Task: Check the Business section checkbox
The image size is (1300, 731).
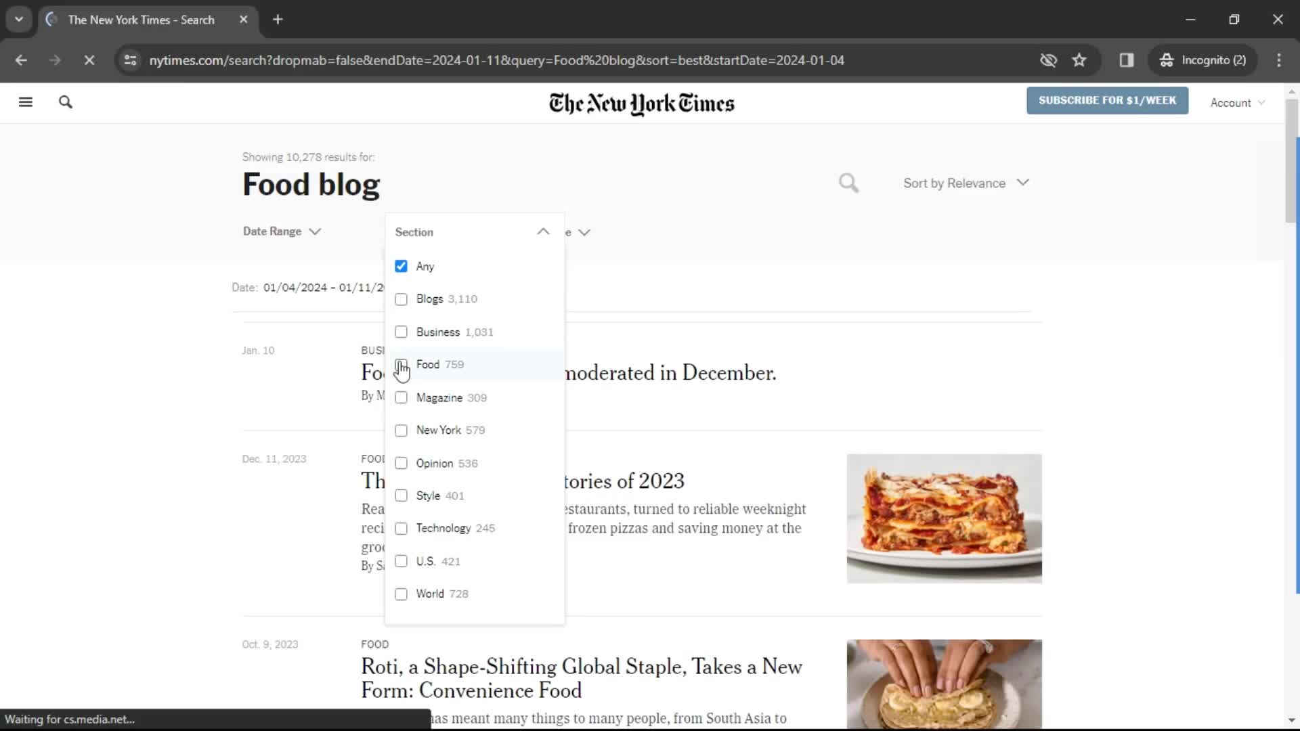Action: coord(401,332)
